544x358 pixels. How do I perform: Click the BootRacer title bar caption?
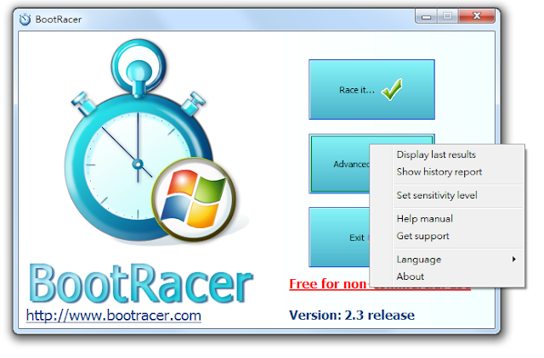pyautogui.click(x=59, y=20)
